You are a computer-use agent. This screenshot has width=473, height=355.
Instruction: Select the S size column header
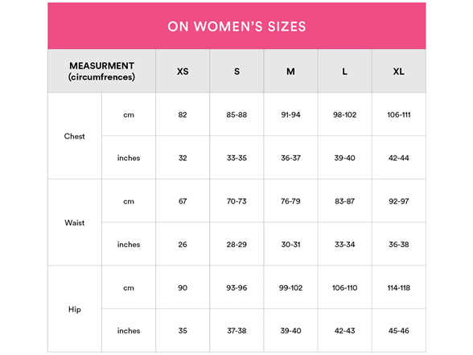(x=236, y=72)
